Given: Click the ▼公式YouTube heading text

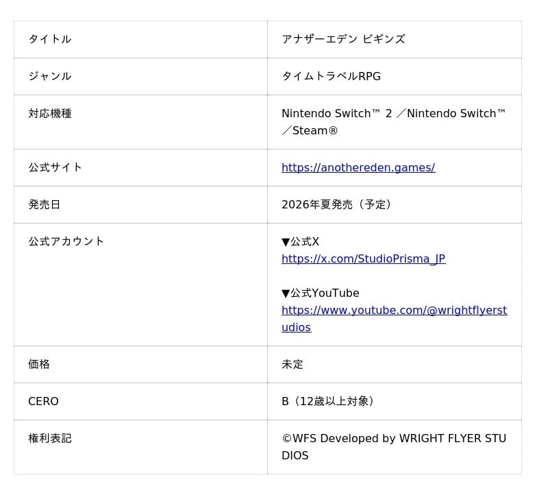Looking at the screenshot, I should pyautogui.click(x=320, y=293).
